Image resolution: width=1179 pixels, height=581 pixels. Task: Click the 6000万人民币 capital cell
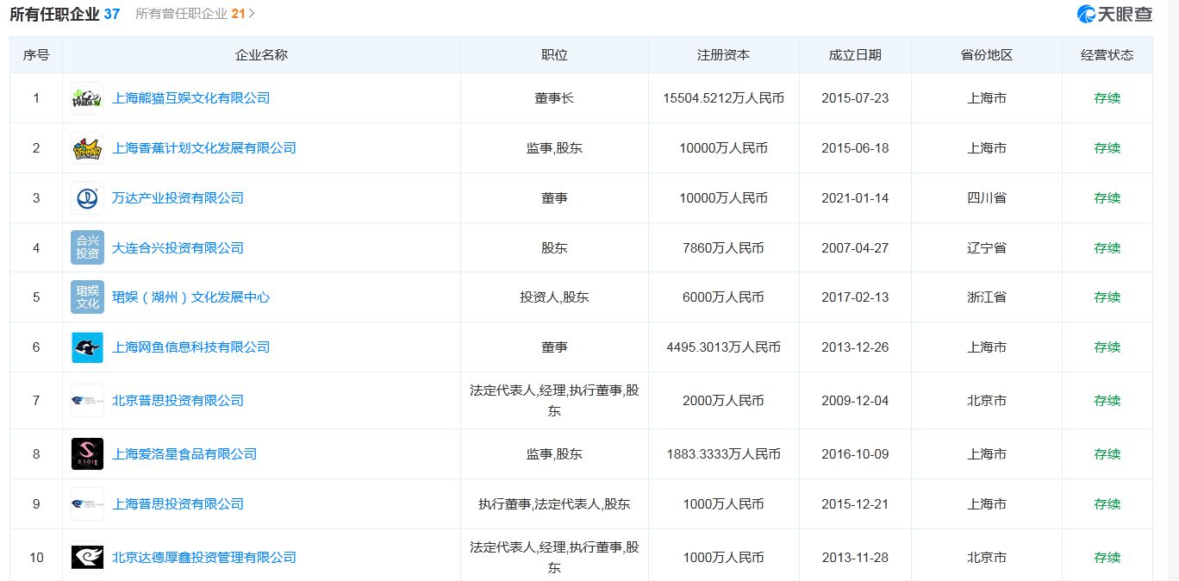724,297
